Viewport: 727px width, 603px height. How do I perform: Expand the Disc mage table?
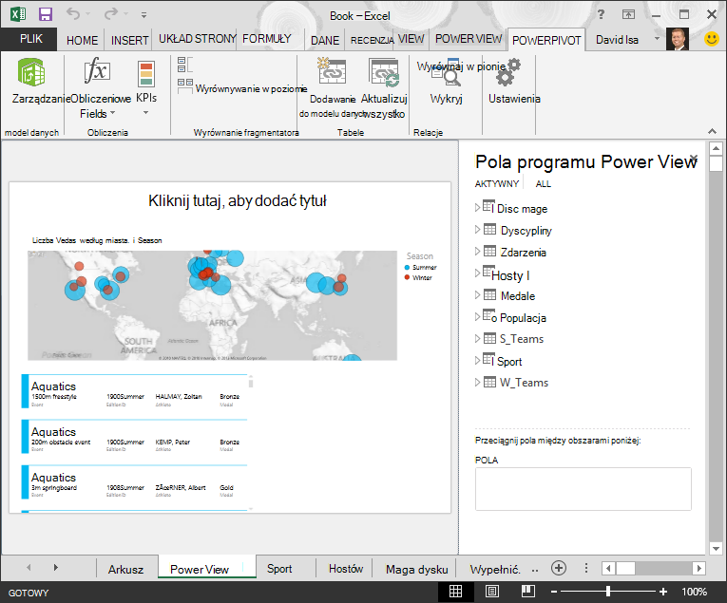pos(478,208)
